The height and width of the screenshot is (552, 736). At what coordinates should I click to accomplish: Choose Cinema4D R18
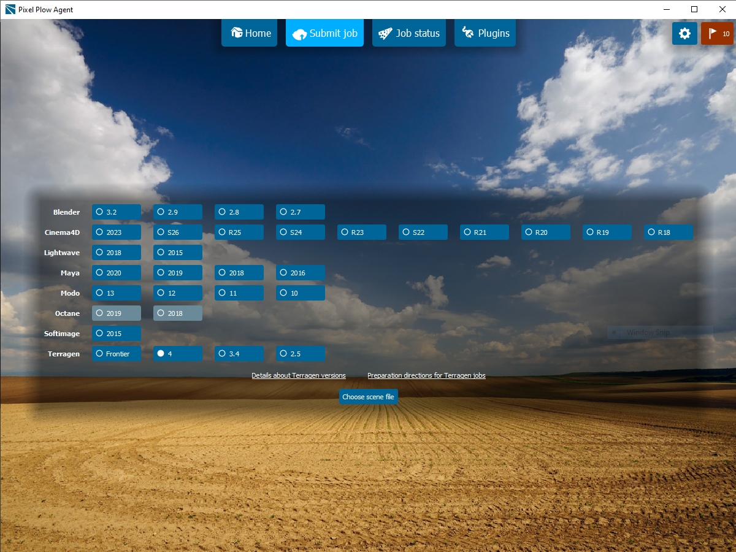pyautogui.click(x=669, y=232)
